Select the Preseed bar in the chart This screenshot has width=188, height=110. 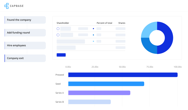click(123, 75)
